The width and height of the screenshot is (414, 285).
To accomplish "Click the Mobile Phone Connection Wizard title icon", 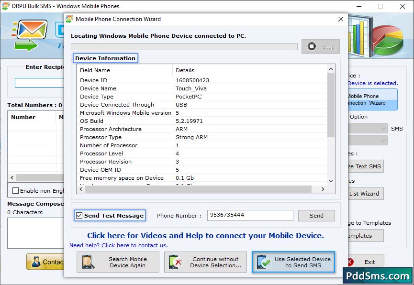I will point(69,19).
